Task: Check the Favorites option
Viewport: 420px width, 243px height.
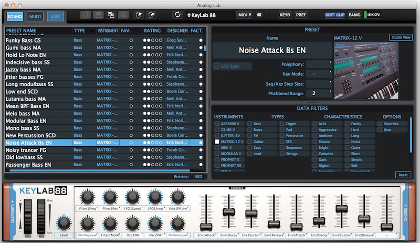Action: tap(380, 124)
